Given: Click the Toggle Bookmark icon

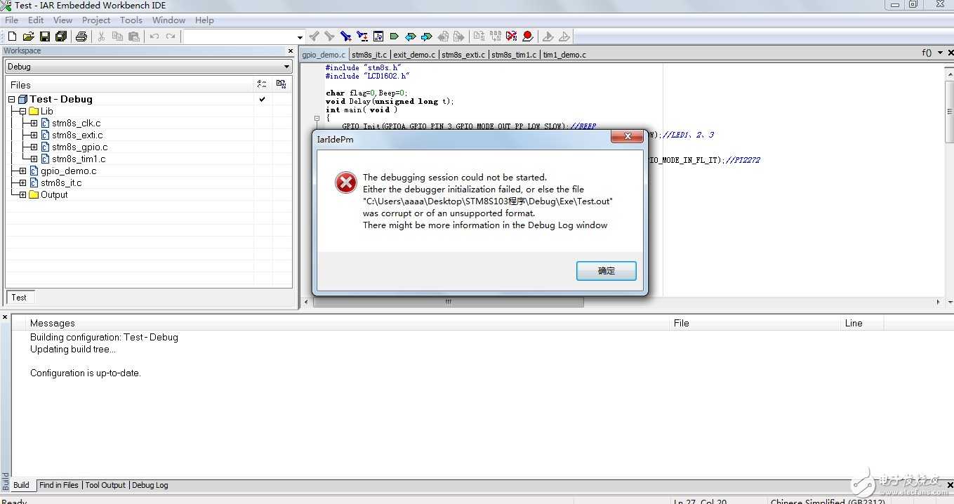Looking at the screenshot, I should [x=395, y=37].
